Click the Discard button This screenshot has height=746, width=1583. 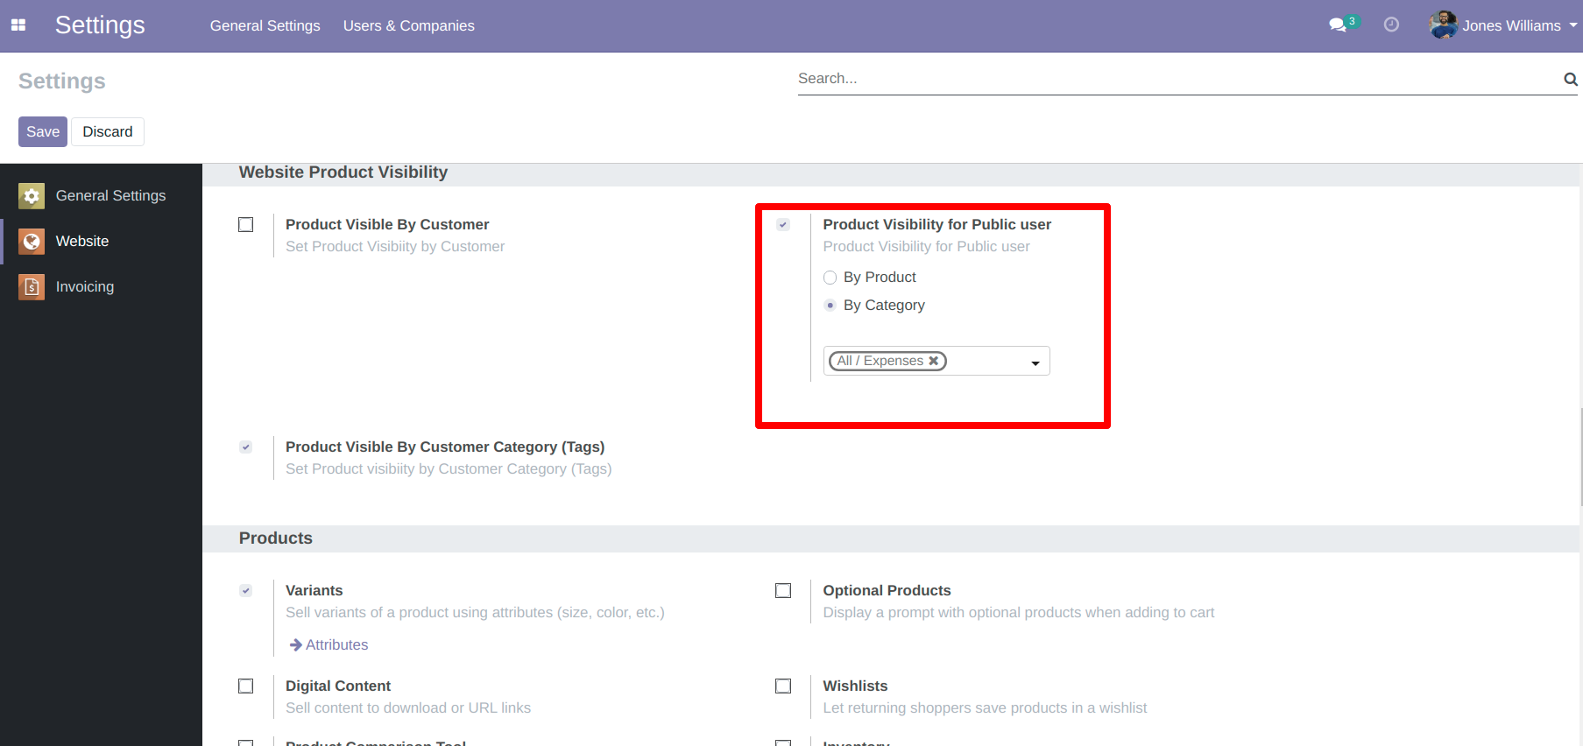[x=108, y=132]
